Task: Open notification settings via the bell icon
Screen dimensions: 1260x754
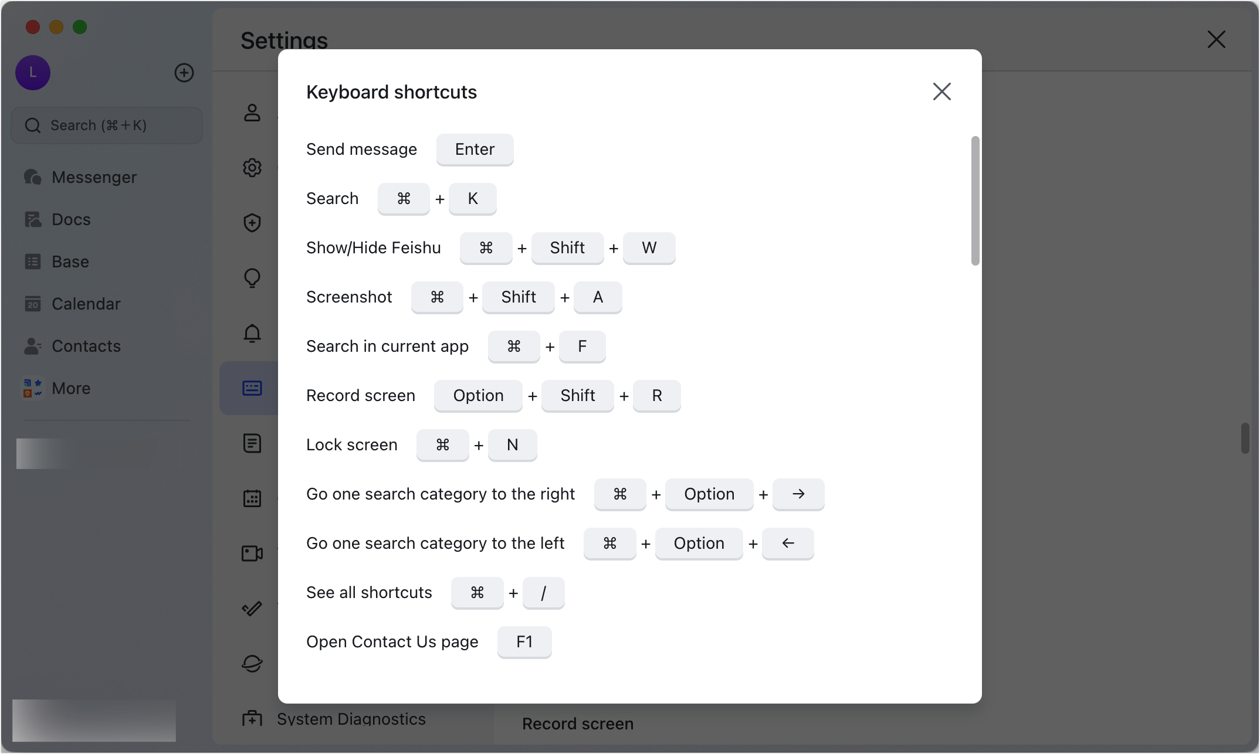Action: [x=252, y=333]
